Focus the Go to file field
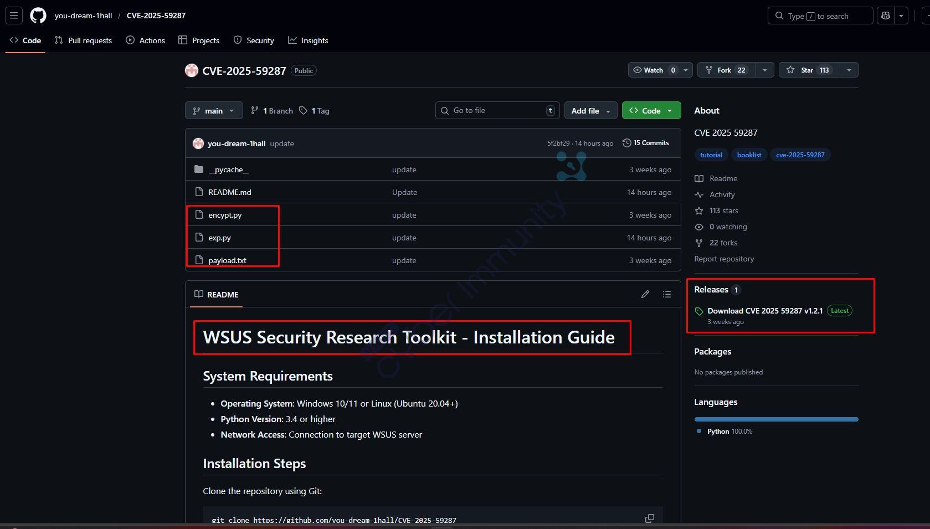The image size is (930, 529). pos(497,111)
